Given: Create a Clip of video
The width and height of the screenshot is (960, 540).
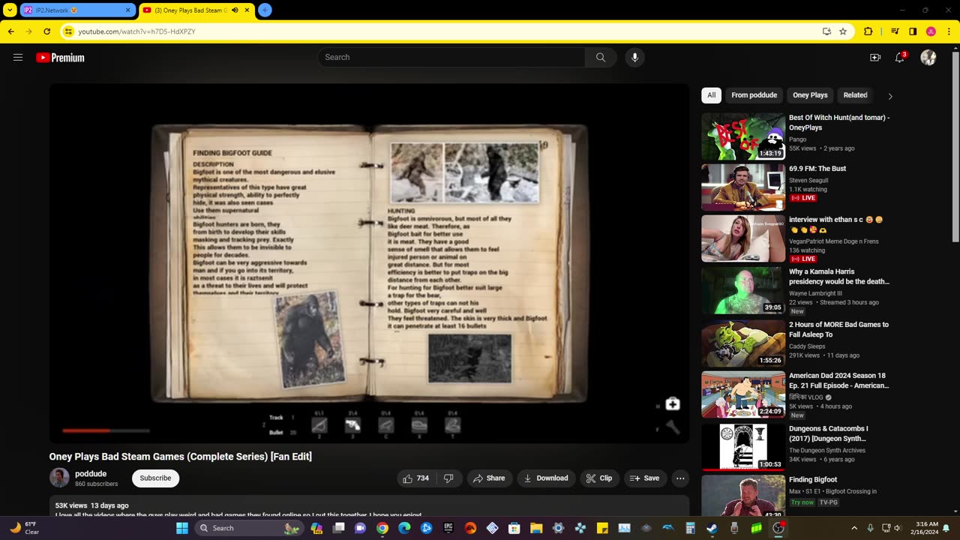Looking at the screenshot, I should pos(599,478).
